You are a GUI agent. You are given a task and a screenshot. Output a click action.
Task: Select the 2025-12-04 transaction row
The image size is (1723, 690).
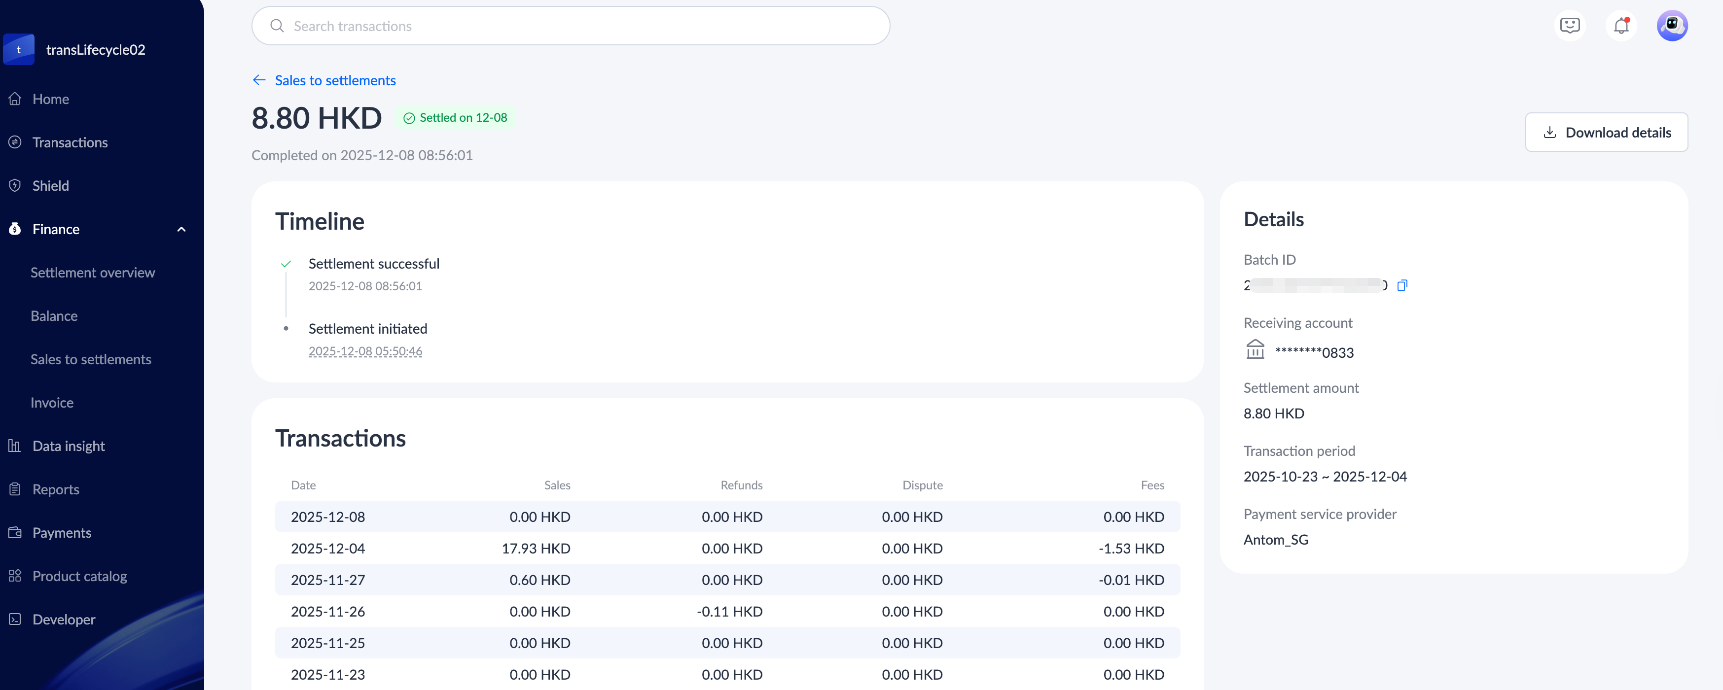[727, 548]
